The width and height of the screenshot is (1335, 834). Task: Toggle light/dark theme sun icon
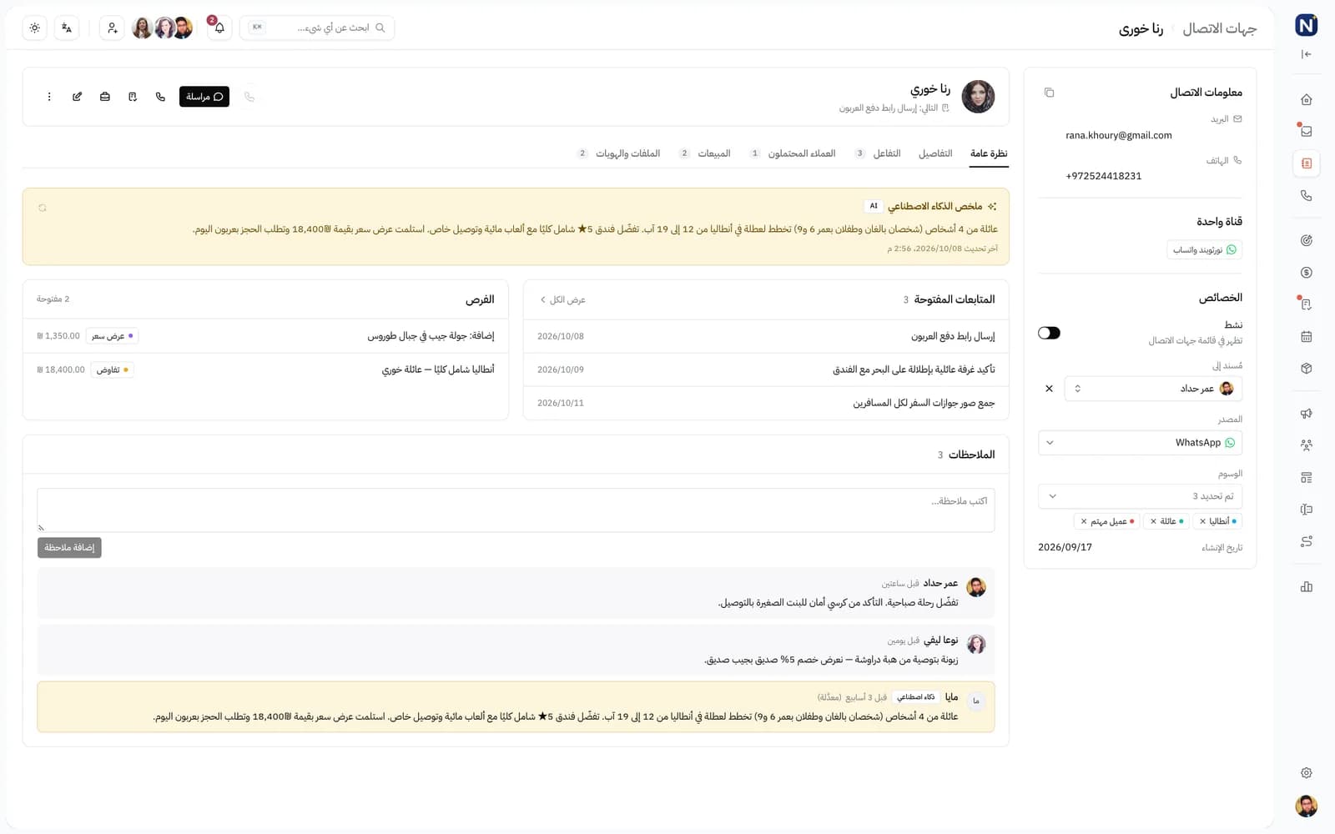[x=34, y=28]
